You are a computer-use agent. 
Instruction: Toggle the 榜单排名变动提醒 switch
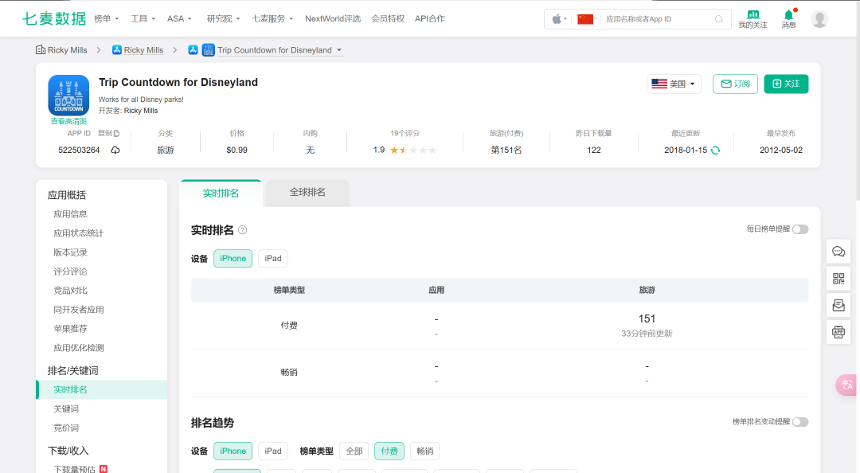point(800,422)
